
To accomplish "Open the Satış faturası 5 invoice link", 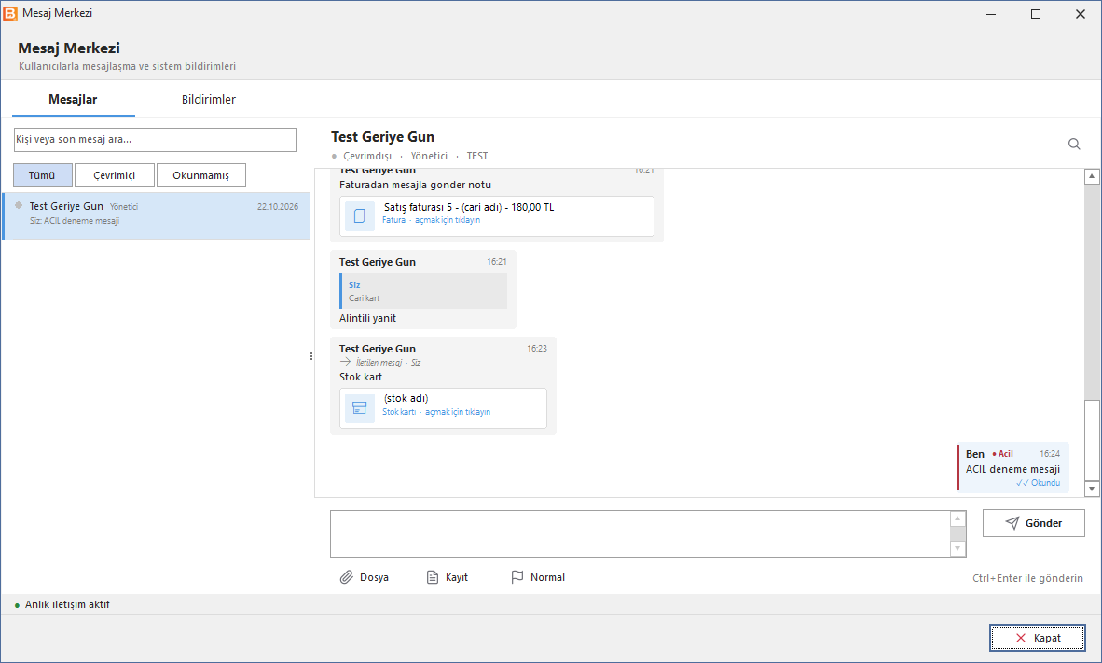I will coord(497,215).
